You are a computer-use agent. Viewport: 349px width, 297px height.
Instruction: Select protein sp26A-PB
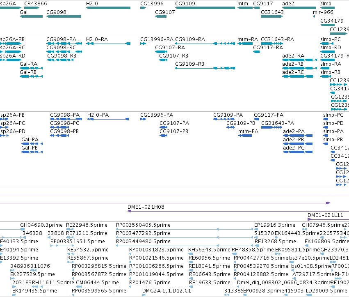click(x=4, y=119)
